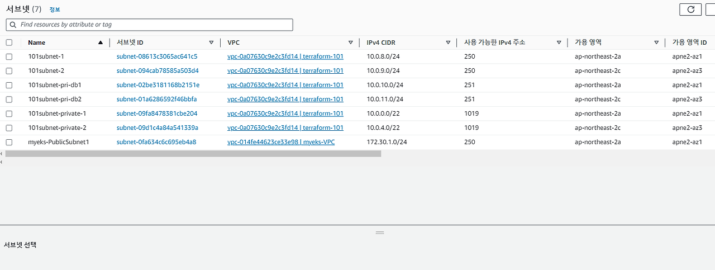This screenshot has width=715, height=270.
Task: Click the VPC column header label
Action: pos(233,42)
